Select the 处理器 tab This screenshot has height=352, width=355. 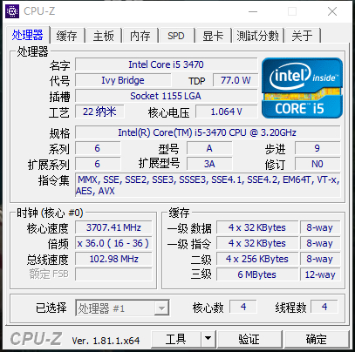tap(28, 35)
